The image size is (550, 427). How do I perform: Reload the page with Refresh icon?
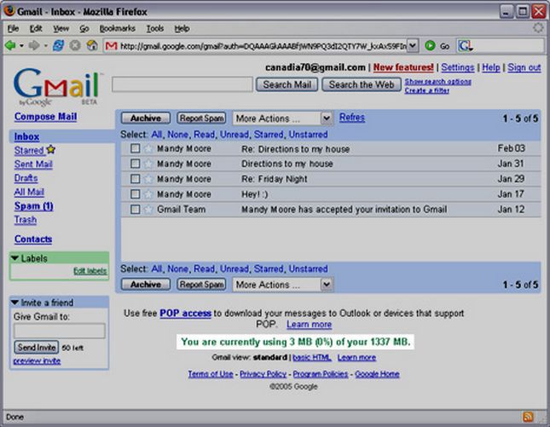coord(58,45)
